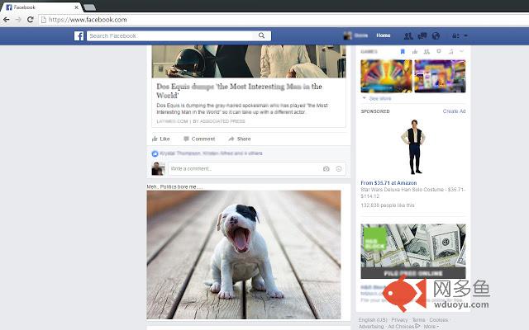This screenshot has width=529, height=330.
Task: Close the Facebook browser tab
Action: tap(77, 7)
